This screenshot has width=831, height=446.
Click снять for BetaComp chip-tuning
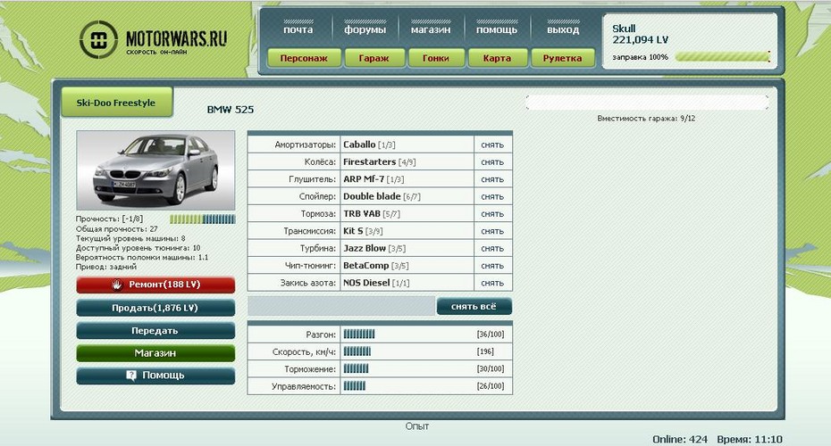(x=492, y=266)
